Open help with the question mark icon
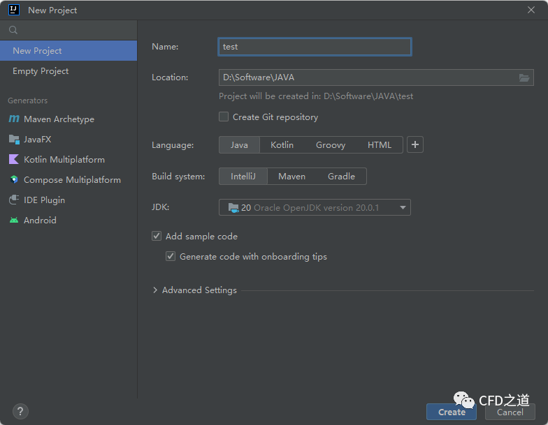Image resolution: width=548 pixels, height=425 pixels. point(20,411)
